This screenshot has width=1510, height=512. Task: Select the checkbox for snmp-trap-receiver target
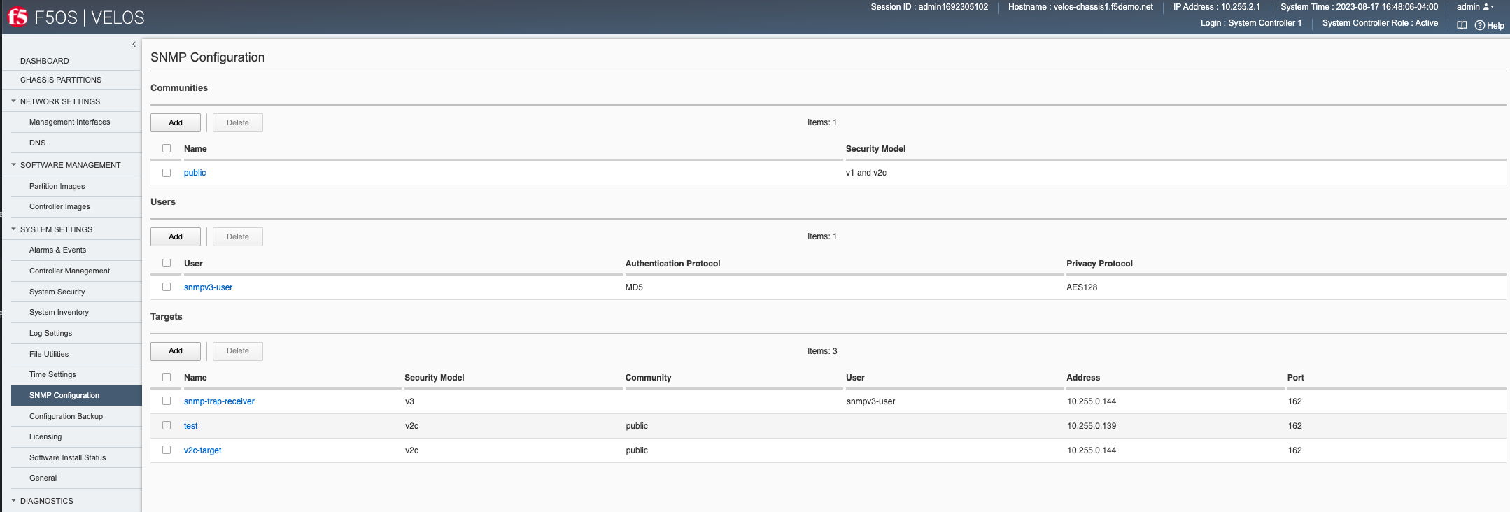coord(167,401)
